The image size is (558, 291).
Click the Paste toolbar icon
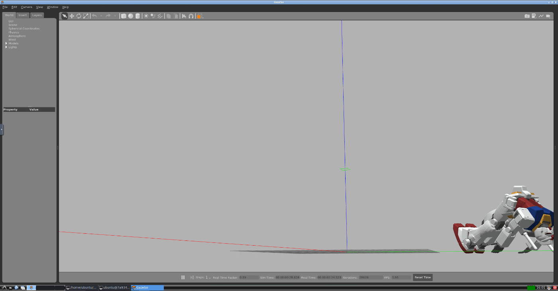click(x=175, y=16)
